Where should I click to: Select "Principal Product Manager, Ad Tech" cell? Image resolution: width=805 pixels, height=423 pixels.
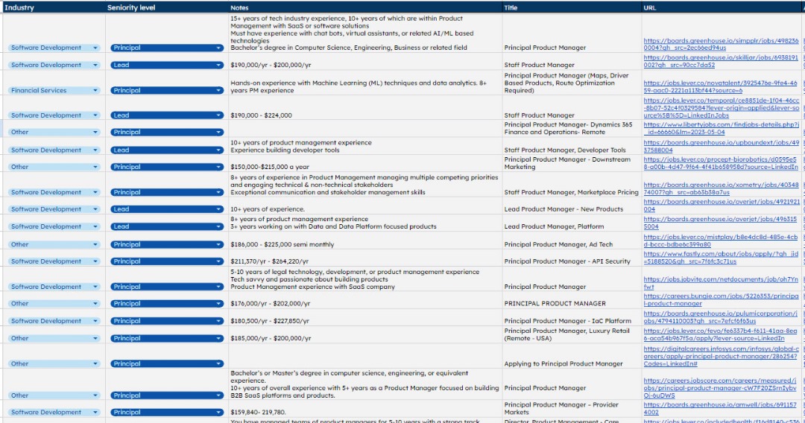572,241
